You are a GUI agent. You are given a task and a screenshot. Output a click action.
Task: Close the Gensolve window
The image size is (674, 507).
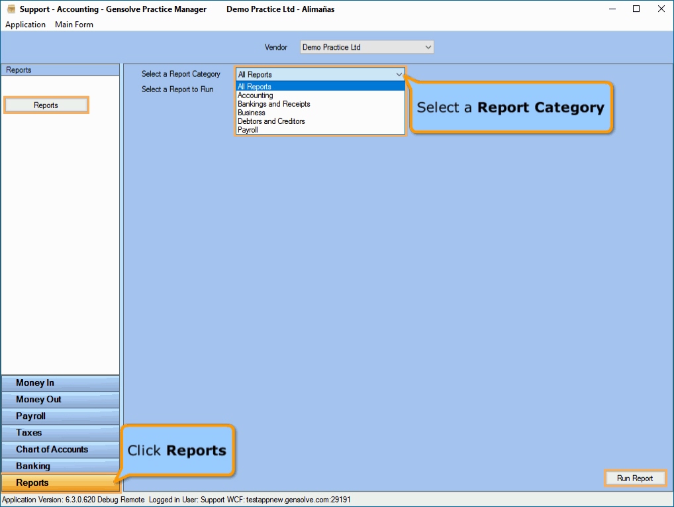point(661,9)
